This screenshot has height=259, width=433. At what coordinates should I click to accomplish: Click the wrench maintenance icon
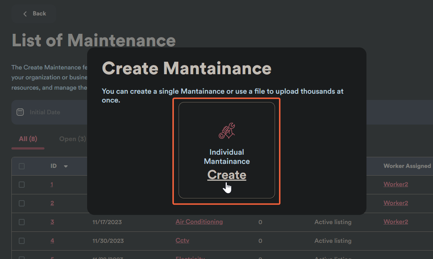pyautogui.click(x=227, y=131)
